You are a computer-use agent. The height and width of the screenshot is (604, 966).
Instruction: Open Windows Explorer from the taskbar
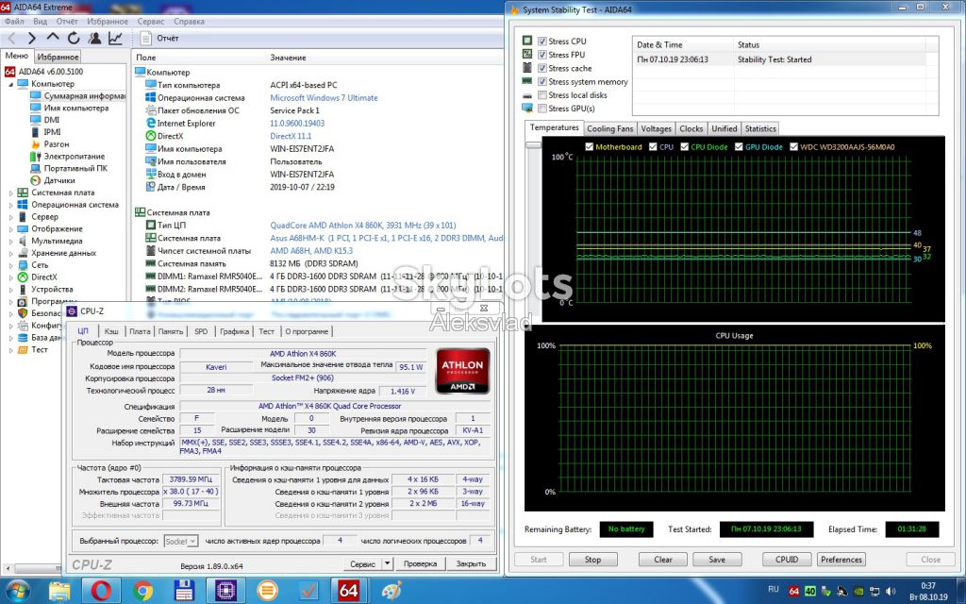pyautogui.click(x=59, y=591)
